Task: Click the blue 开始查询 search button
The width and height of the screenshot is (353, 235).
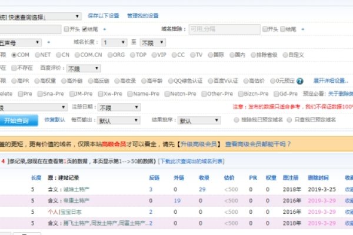Action: [x=18, y=120]
